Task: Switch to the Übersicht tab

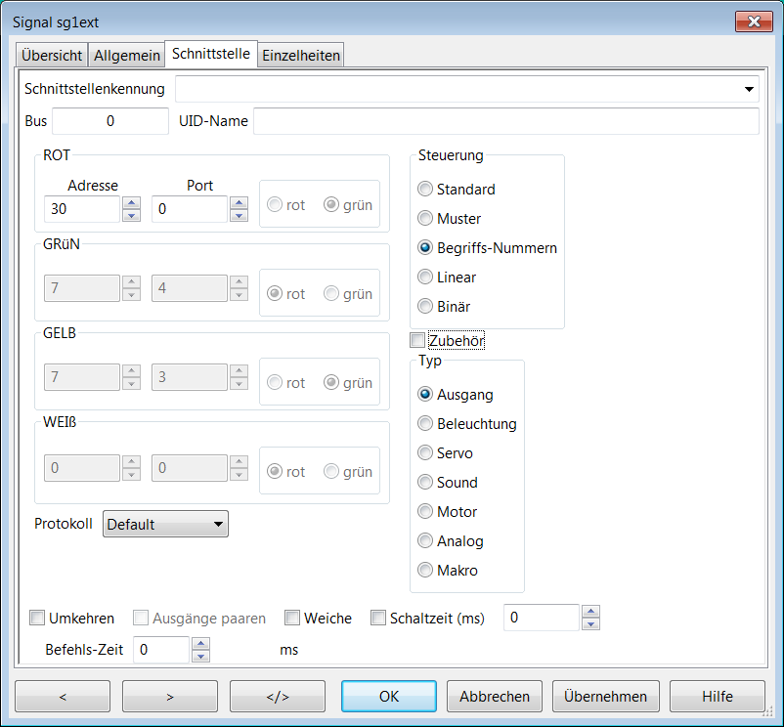Action: [52, 56]
